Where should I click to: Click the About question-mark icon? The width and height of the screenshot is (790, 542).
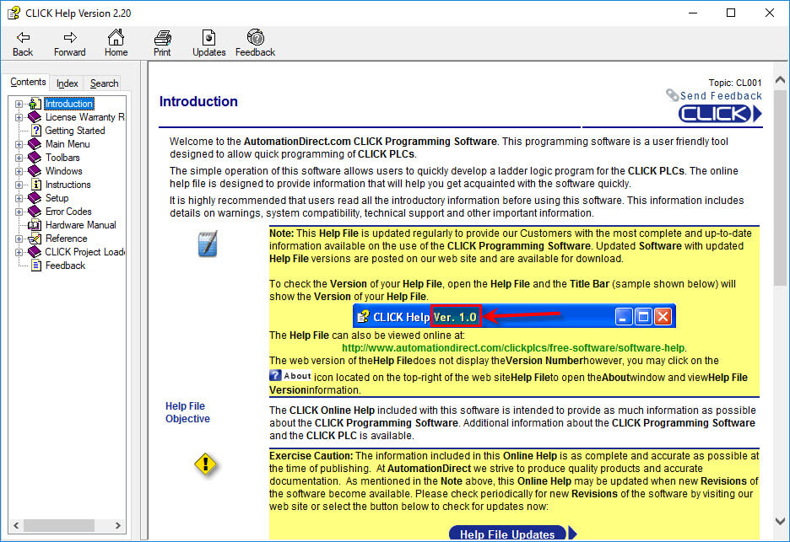[275, 375]
